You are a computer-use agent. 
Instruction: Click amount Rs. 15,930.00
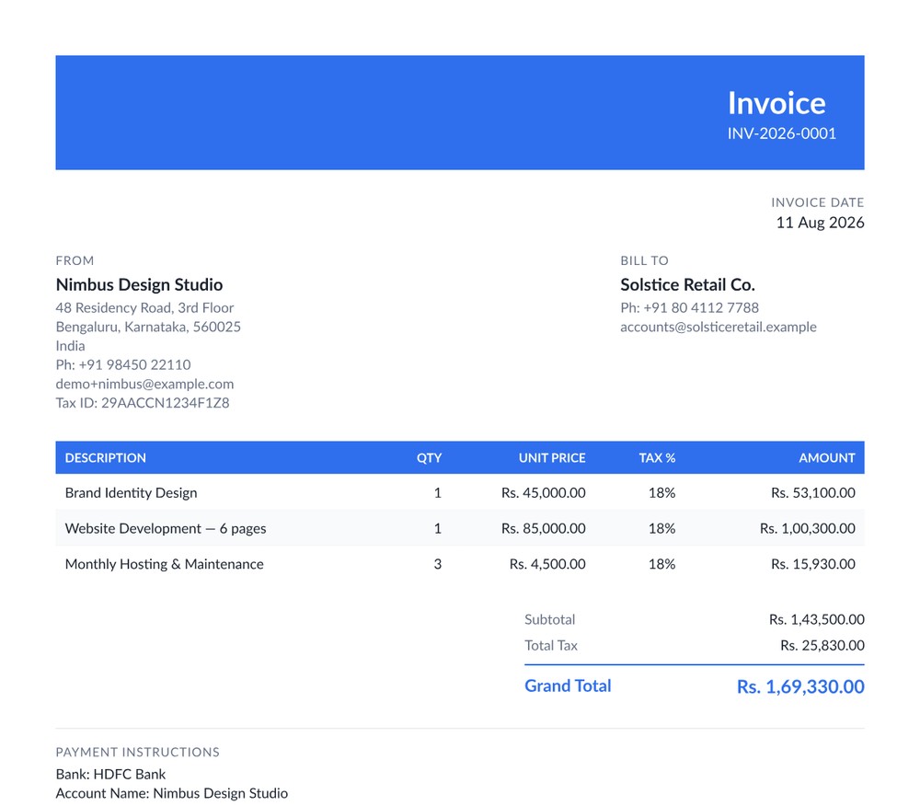(812, 564)
